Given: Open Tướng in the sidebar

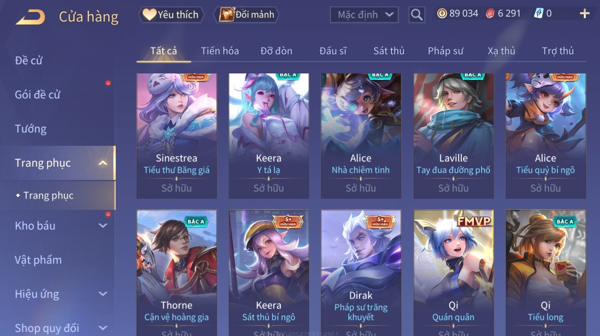Looking at the screenshot, I should [x=31, y=129].
